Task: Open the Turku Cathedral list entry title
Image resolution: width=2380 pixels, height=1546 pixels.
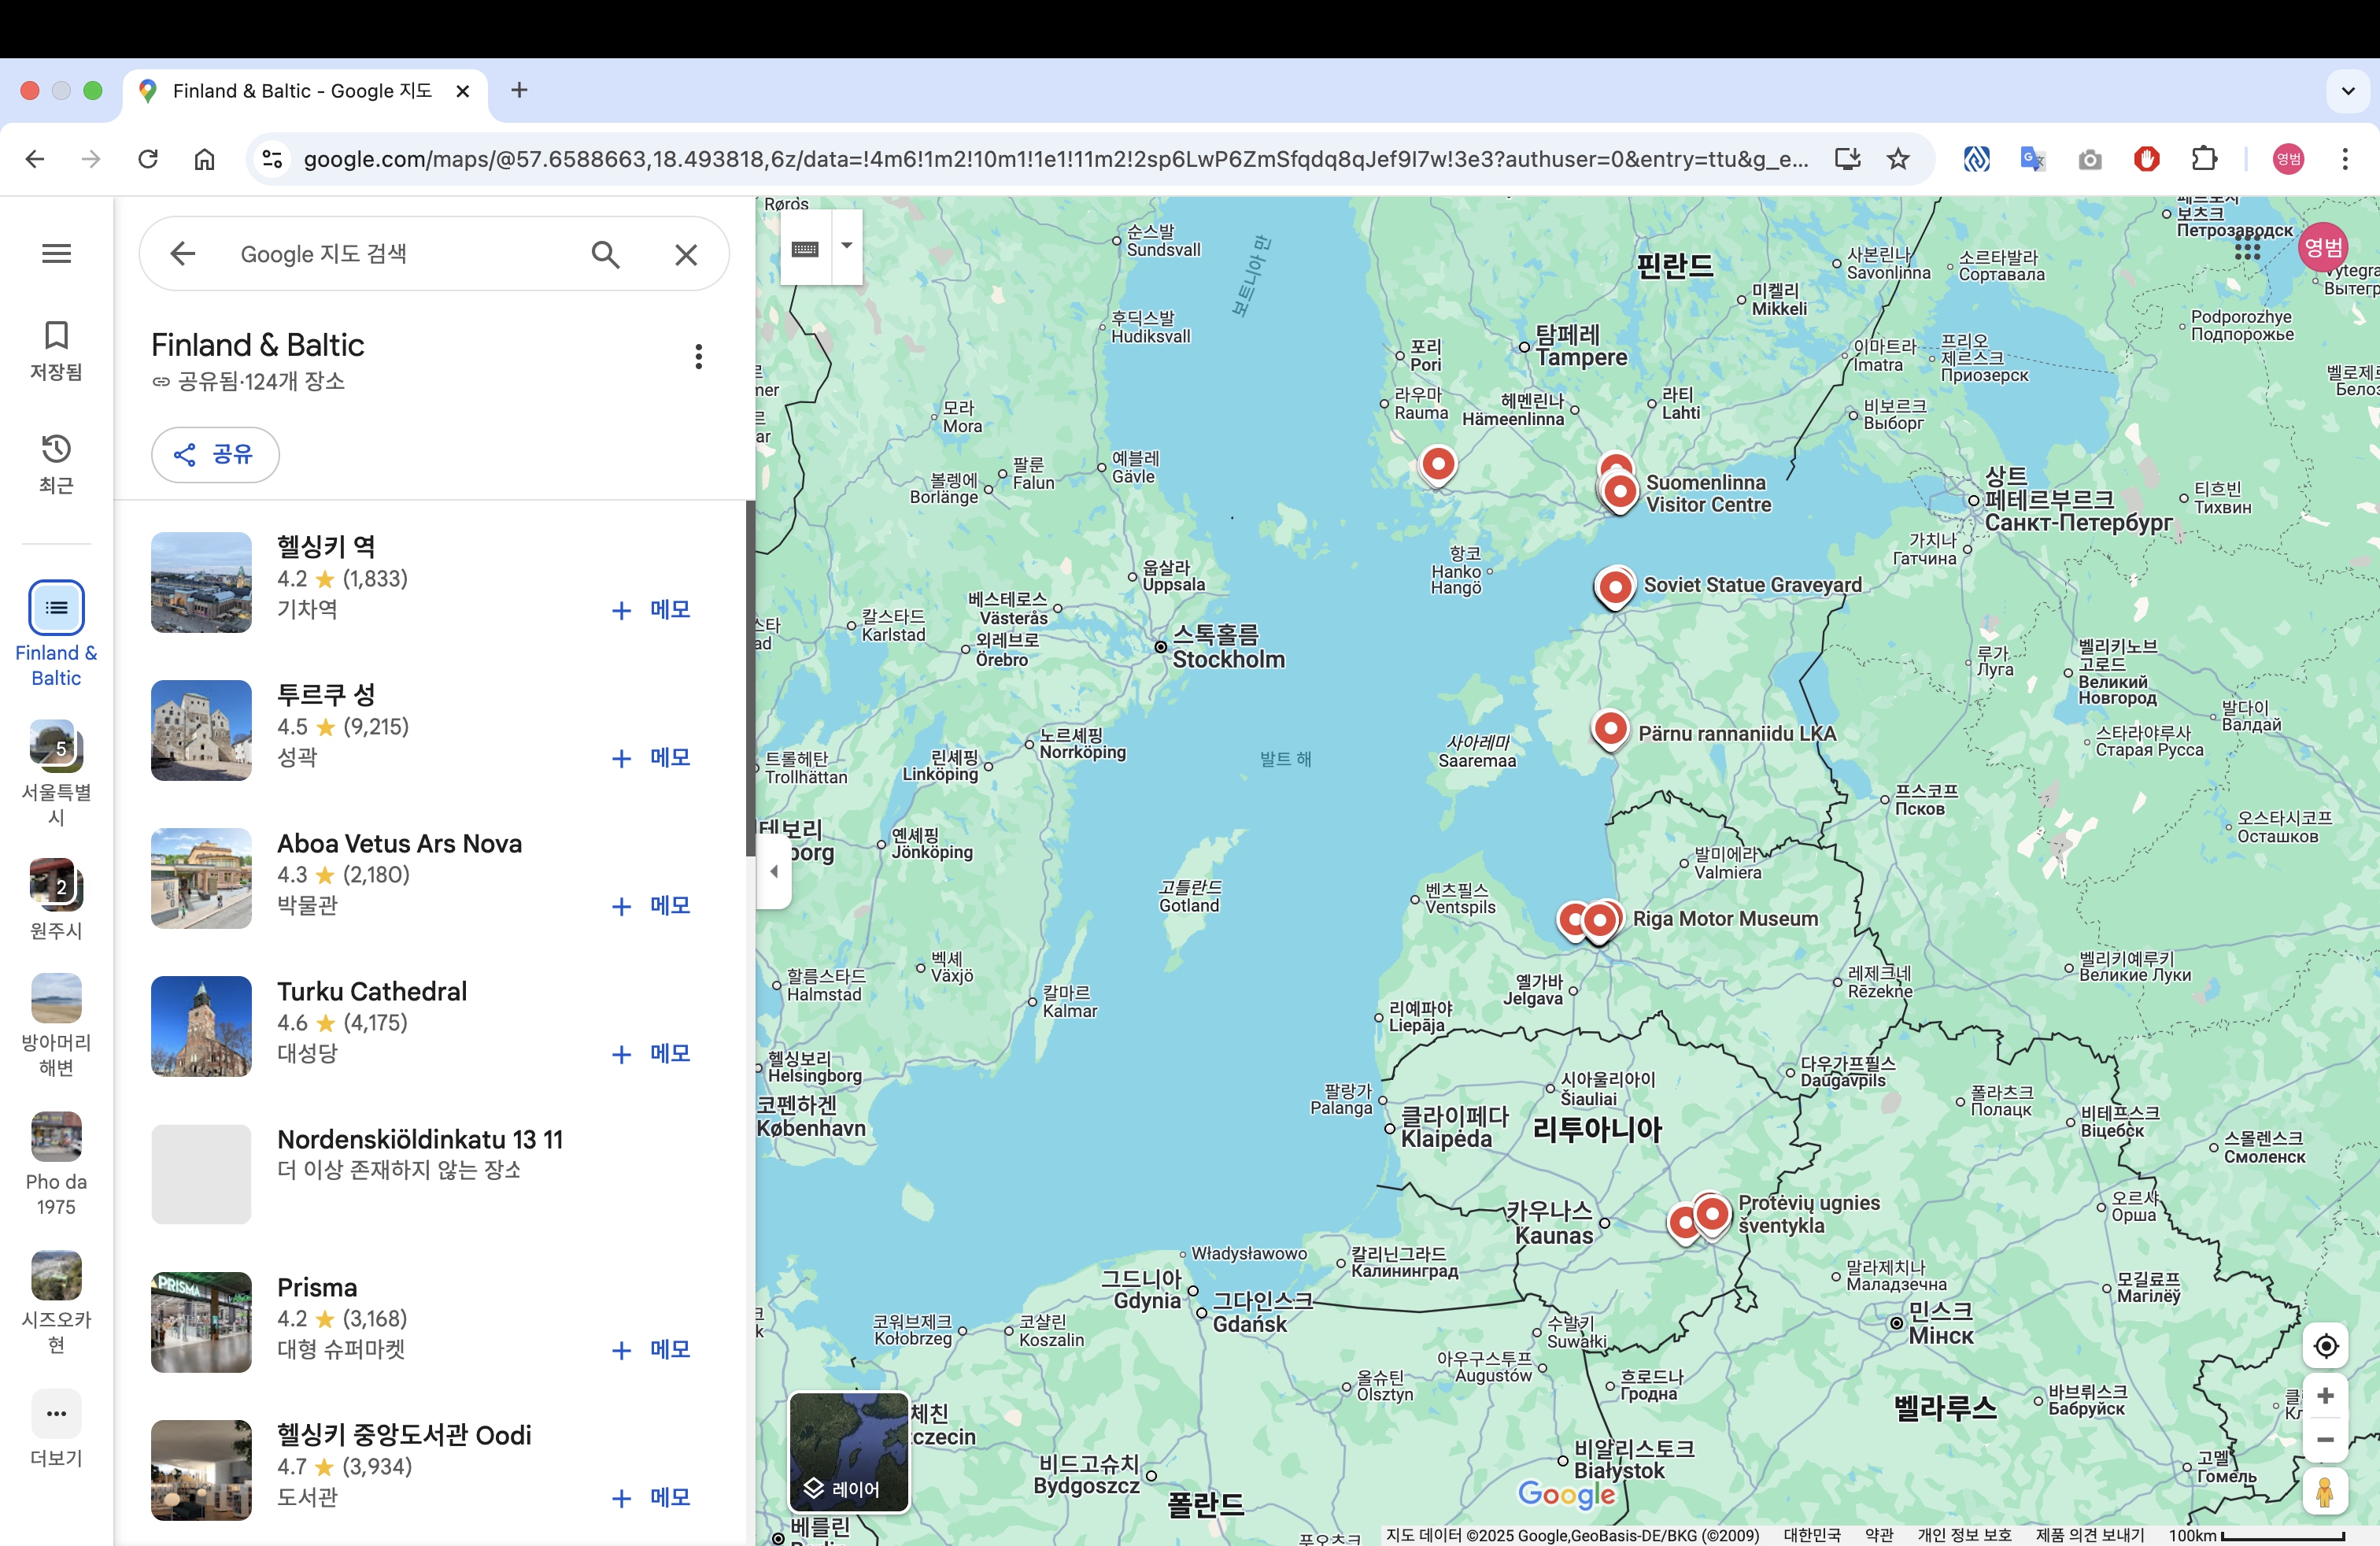Action: pos(372,991)
